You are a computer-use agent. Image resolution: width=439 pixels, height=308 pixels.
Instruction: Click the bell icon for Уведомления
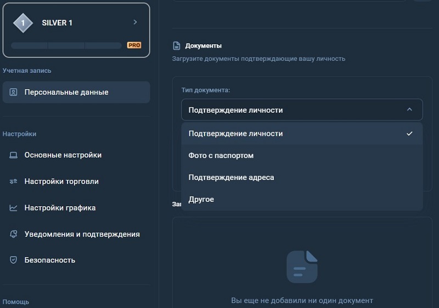13,234
